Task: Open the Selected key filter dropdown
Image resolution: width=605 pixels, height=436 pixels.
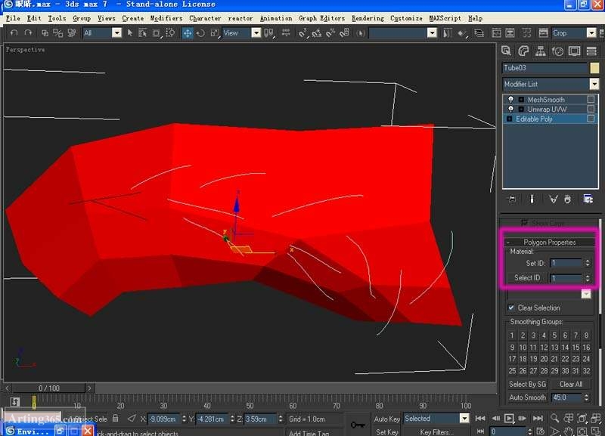Action: pyautogui.click(x=464, y=419)
